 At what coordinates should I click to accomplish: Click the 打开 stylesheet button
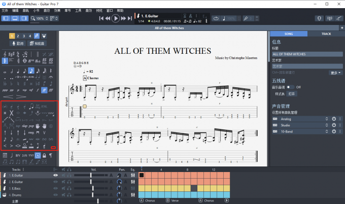point(292,94)
